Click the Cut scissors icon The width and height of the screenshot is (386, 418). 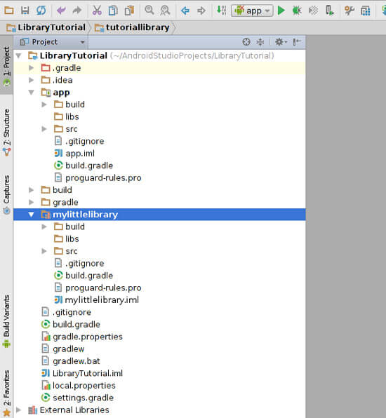pos(97,11)
